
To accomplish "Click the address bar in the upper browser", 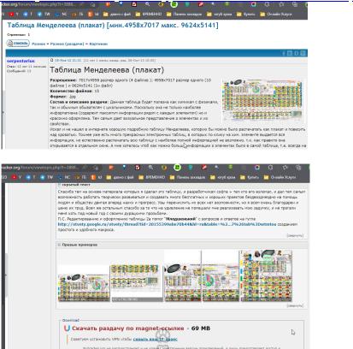I will [44, 4].
